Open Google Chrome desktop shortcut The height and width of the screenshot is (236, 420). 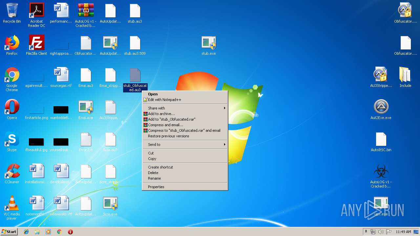[12, 80]
